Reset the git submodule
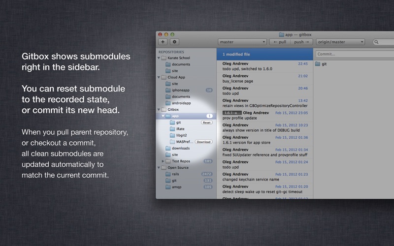Image resolution: width=394 pixels, height=246 pixels. tap(206, 122)
